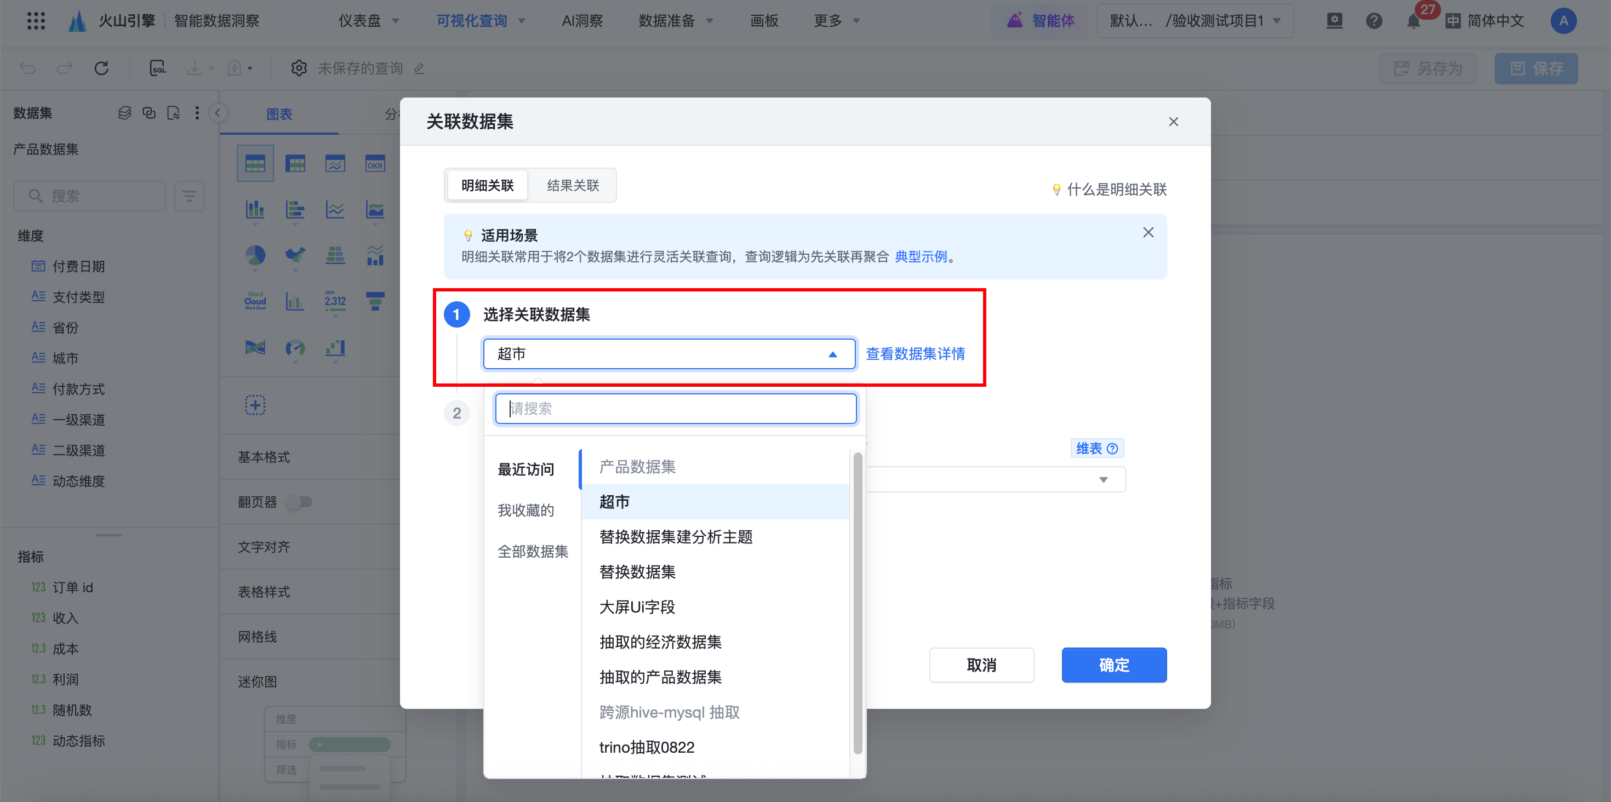Screen dimensions: 1611x802
Task: Open the 全部数据集 category tab
Action: pyautogui.click(x=532, y=551)
